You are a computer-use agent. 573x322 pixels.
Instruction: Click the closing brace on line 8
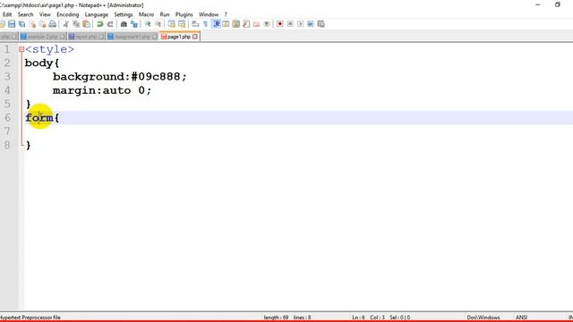click(x=28, y=145)
